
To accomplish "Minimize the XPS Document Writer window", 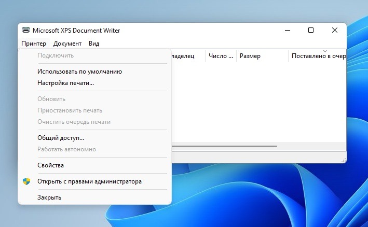I will point(288,30).
